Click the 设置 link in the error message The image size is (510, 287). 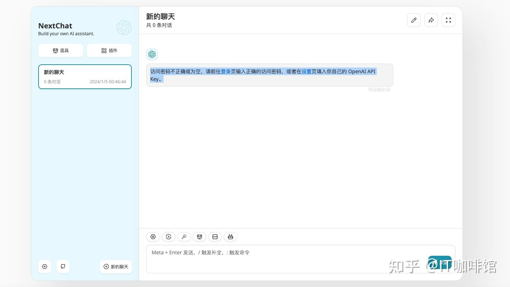click(x=307, y=71)
